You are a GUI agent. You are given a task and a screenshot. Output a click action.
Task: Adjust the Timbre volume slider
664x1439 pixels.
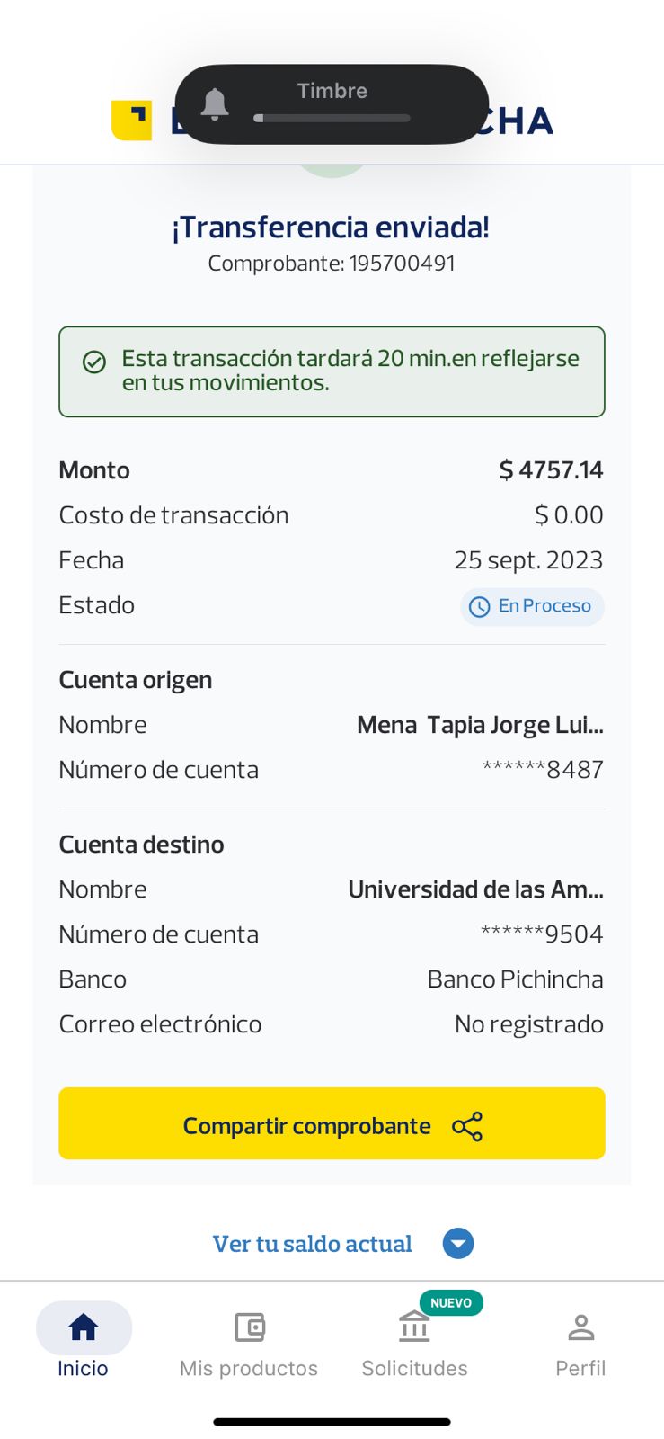332,118
